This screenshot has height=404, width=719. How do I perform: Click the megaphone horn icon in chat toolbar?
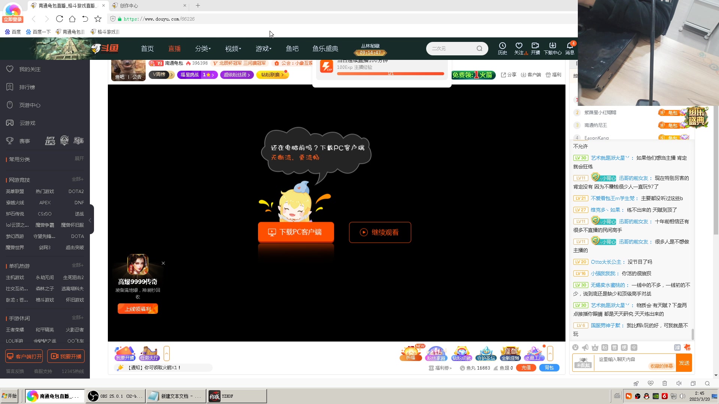click(x=585, y=348)
